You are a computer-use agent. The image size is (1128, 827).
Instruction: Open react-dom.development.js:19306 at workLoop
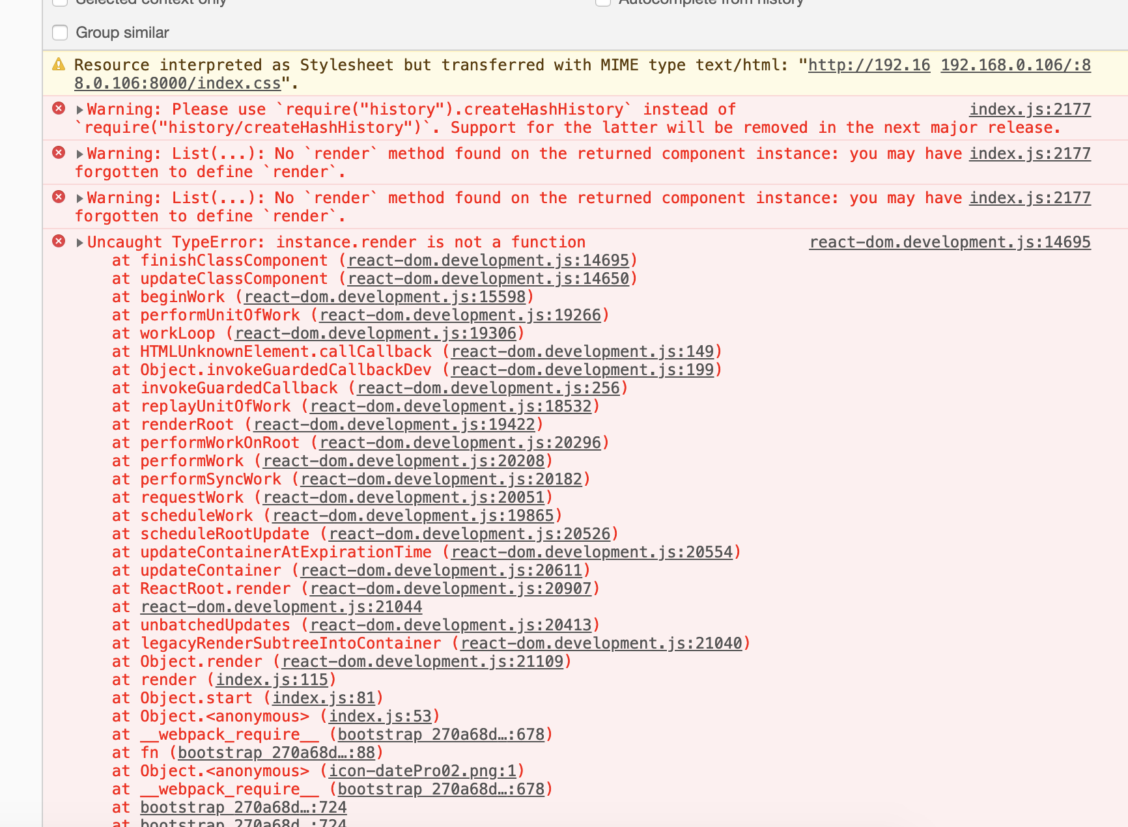tap(377, 333)
